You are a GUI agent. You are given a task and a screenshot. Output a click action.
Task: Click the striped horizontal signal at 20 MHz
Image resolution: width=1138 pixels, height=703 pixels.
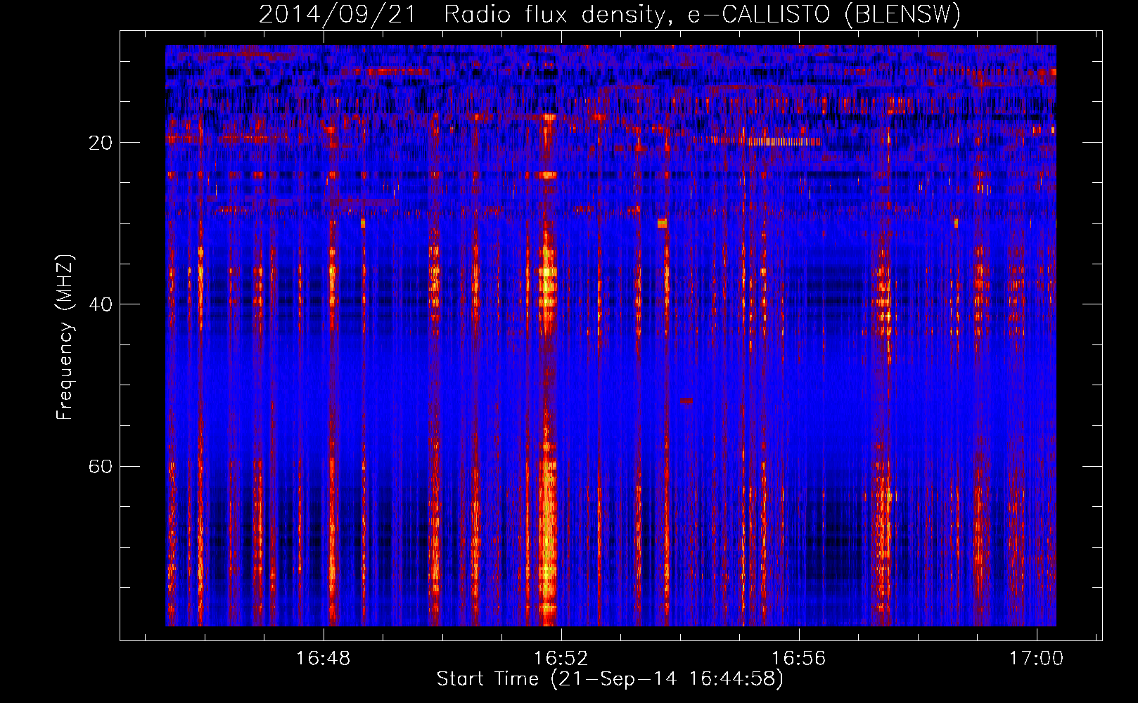(784, 141)
